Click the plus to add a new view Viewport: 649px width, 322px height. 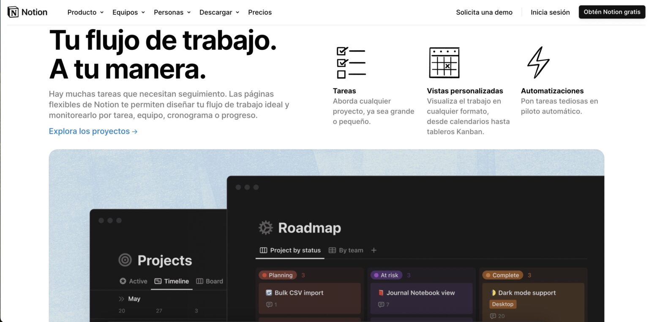pos(374,250)
